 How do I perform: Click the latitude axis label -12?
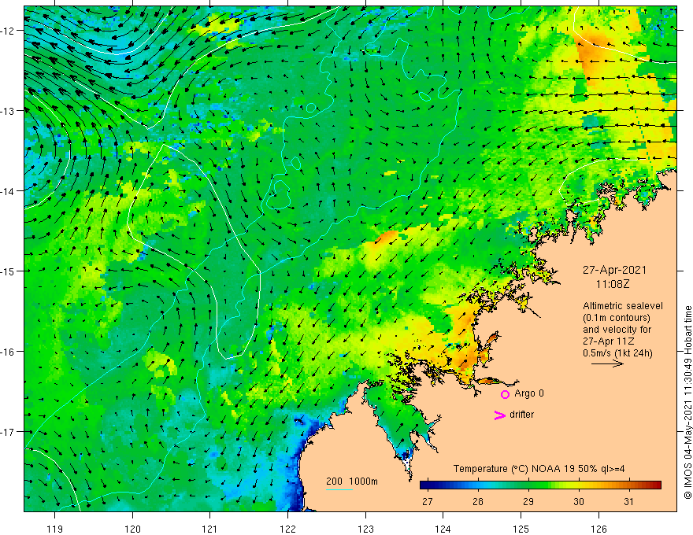click(8, 31)
